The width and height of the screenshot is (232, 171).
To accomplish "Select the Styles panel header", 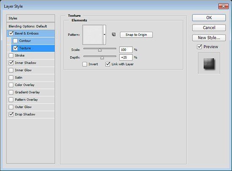I will [31, 18].
